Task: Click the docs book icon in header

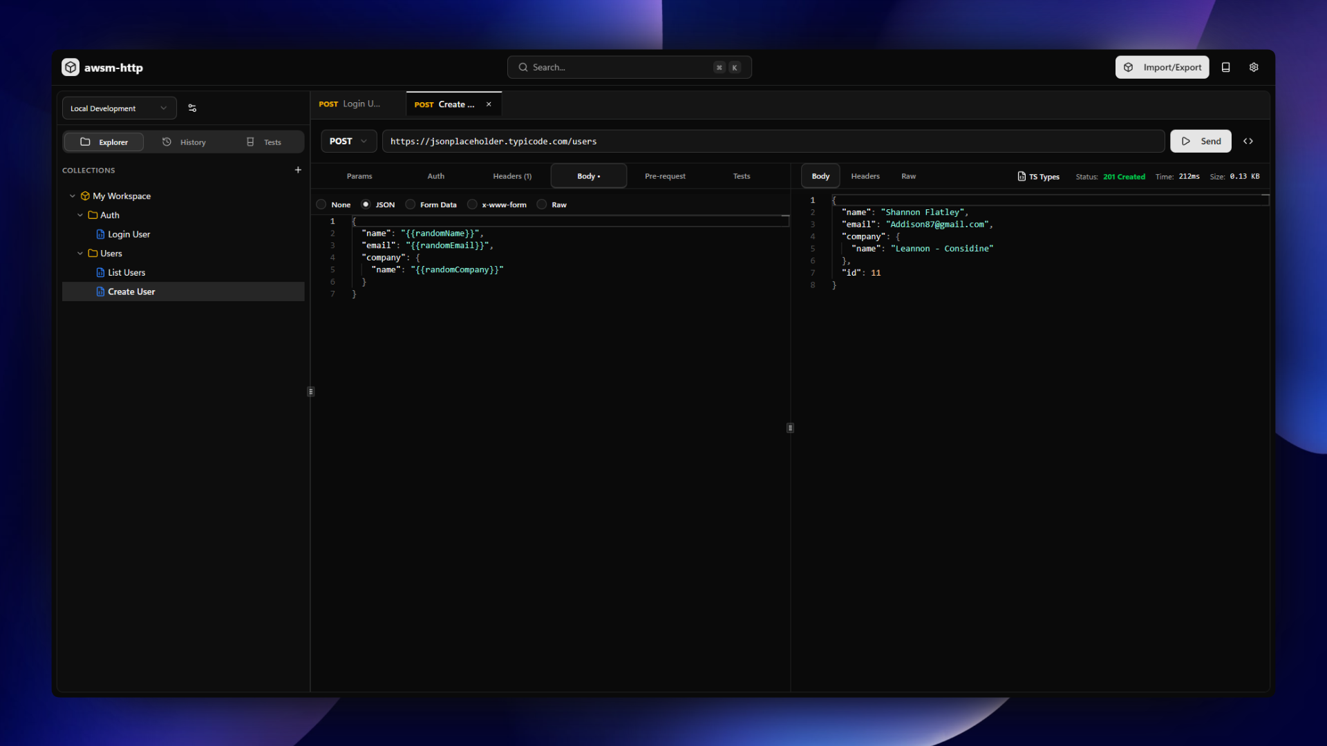Action: (x=1225, y=67)
